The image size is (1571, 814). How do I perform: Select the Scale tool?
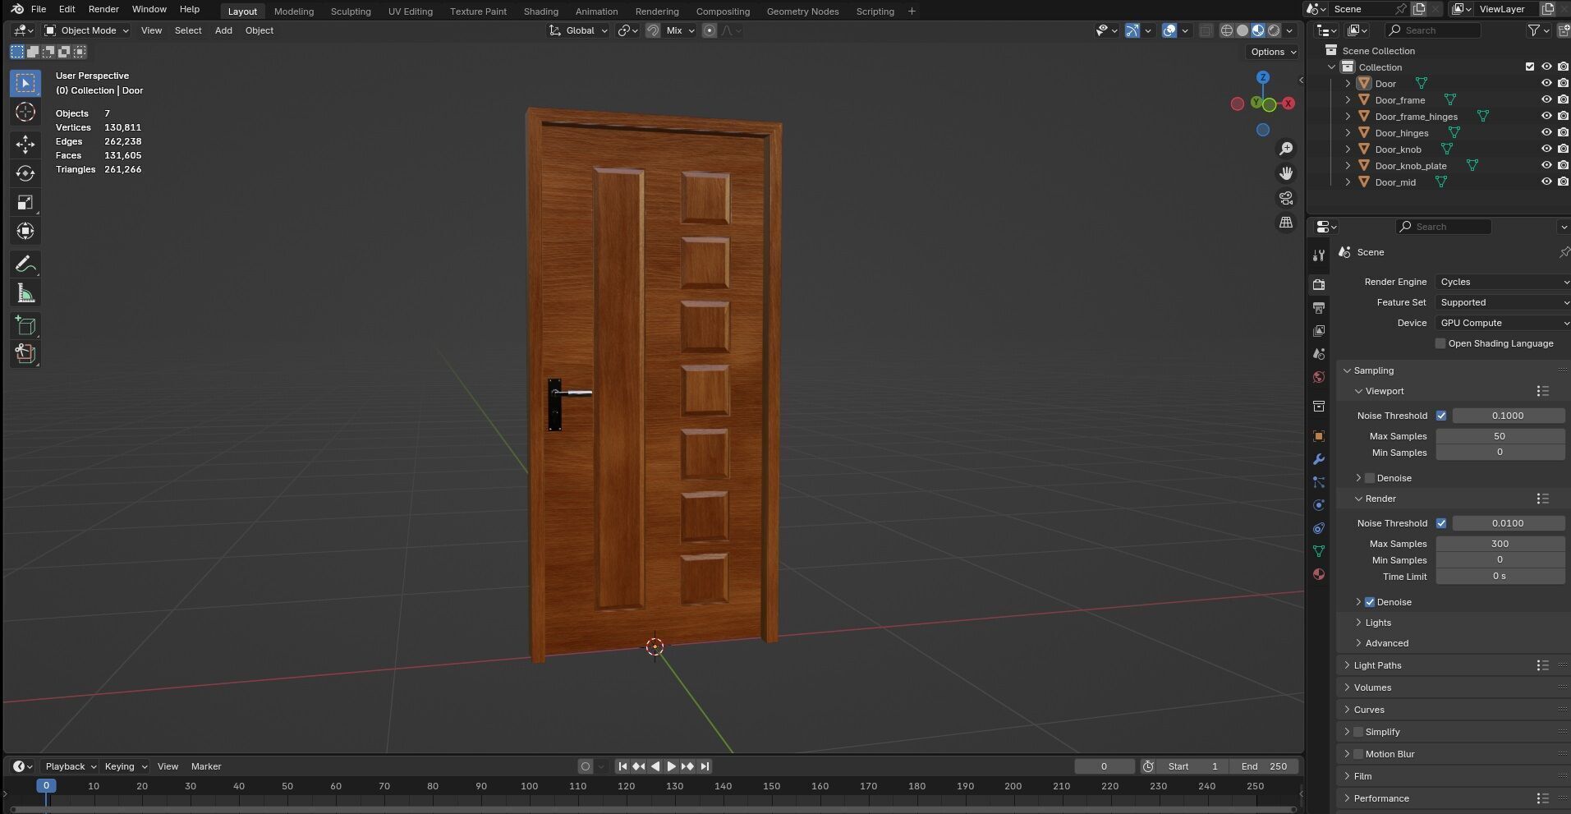pos(25,202)
